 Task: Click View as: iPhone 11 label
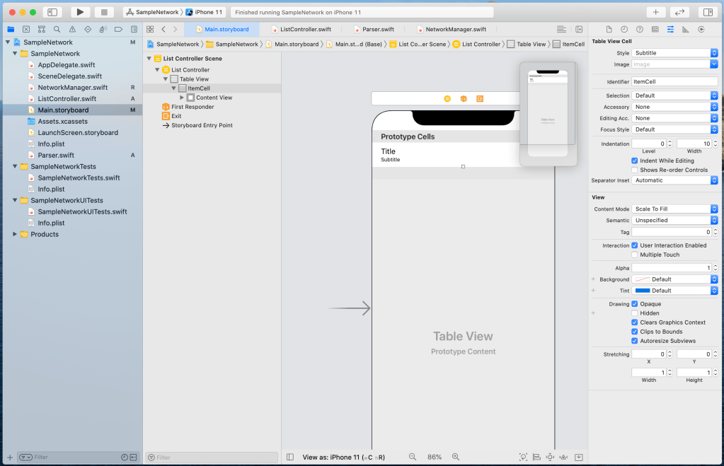[331, 457]
